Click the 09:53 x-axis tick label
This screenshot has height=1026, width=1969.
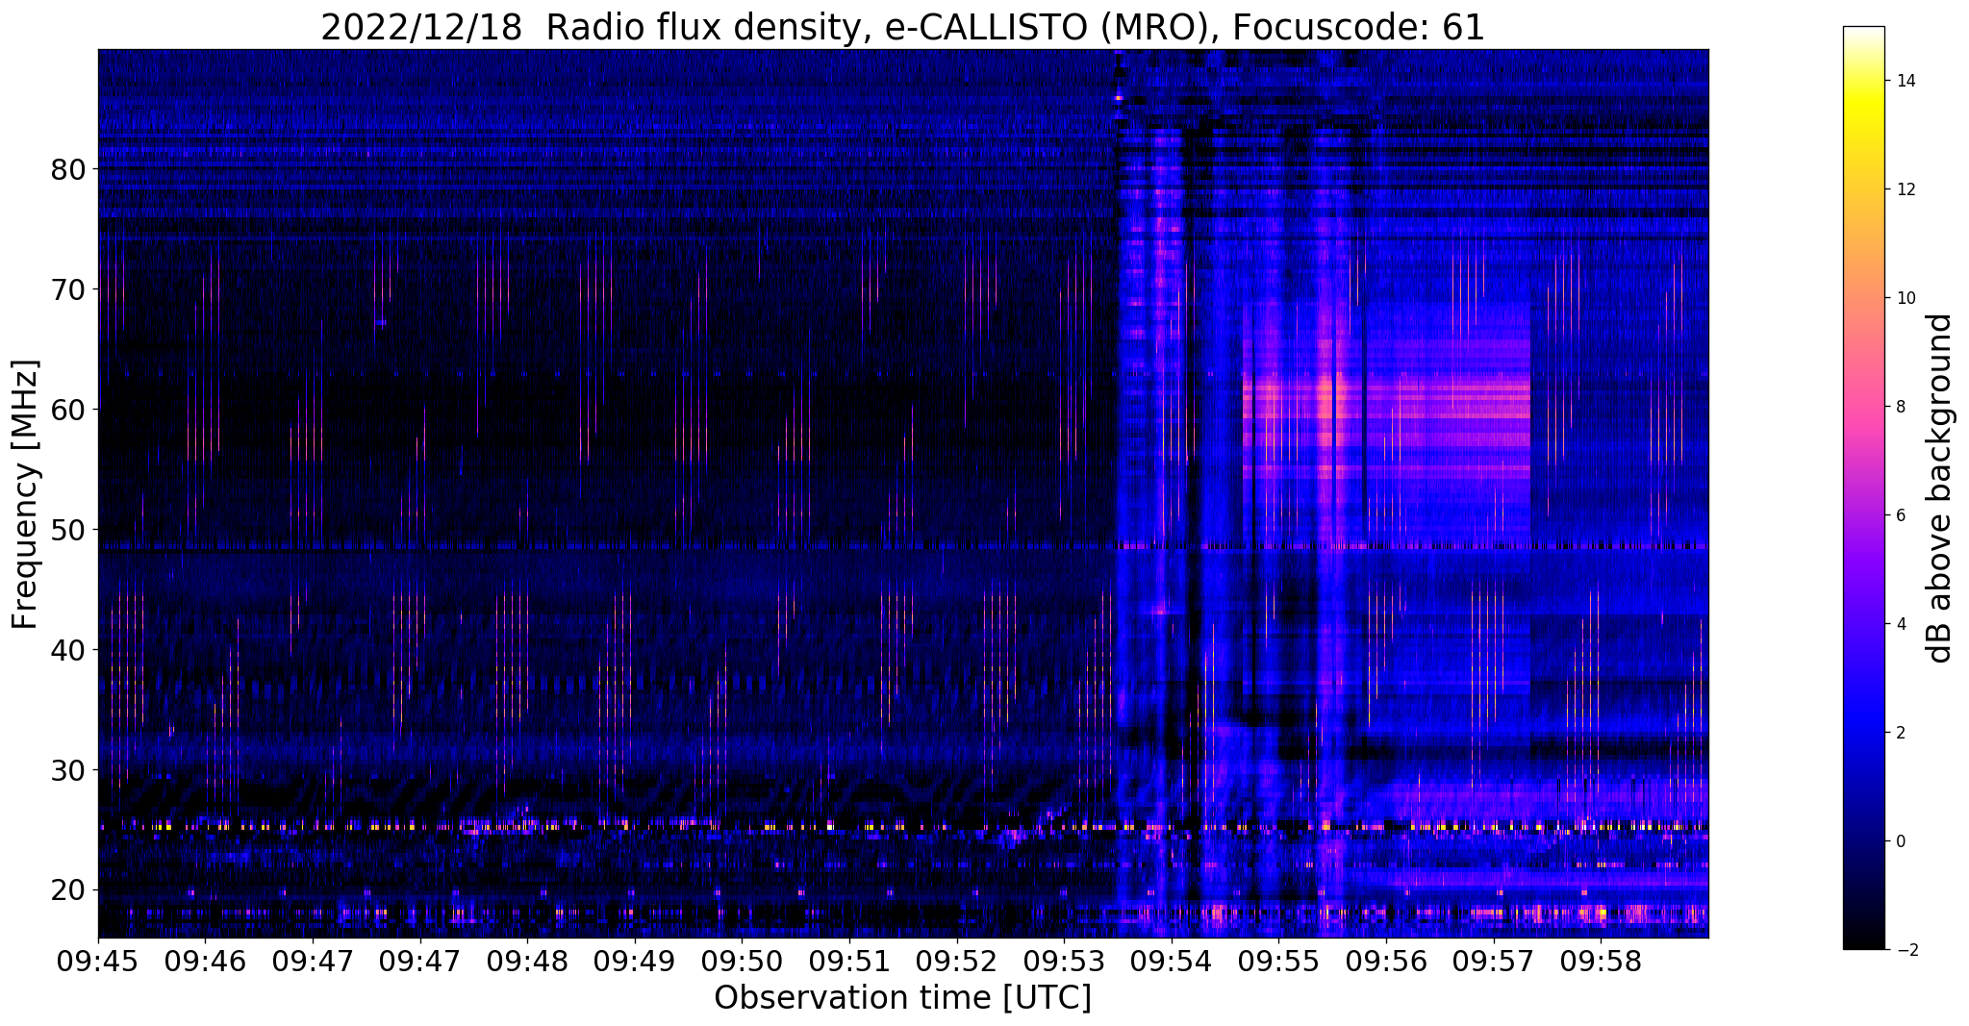1064,961
